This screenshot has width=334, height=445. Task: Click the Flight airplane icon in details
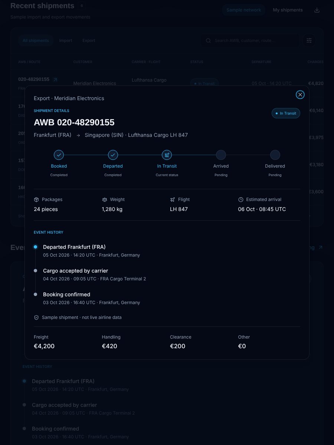coord(173,200)
